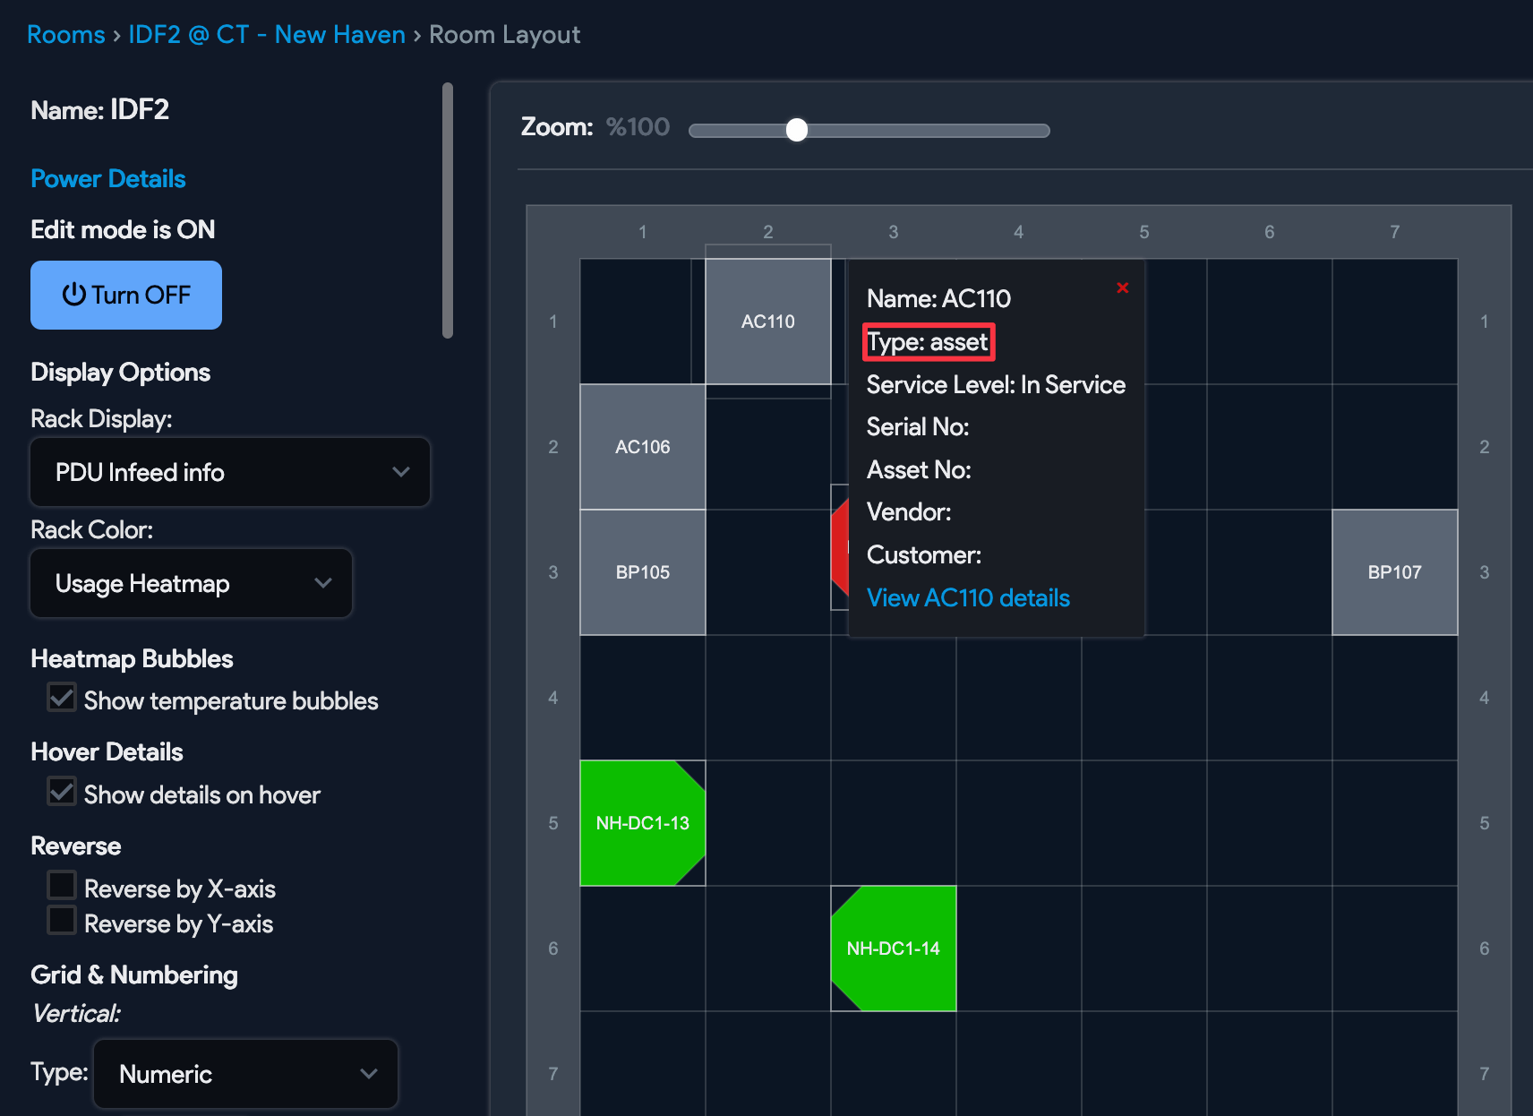1533x1116 pixels.
Task: Open the Rack Color dropdown
Action: [x=192, y=584]
